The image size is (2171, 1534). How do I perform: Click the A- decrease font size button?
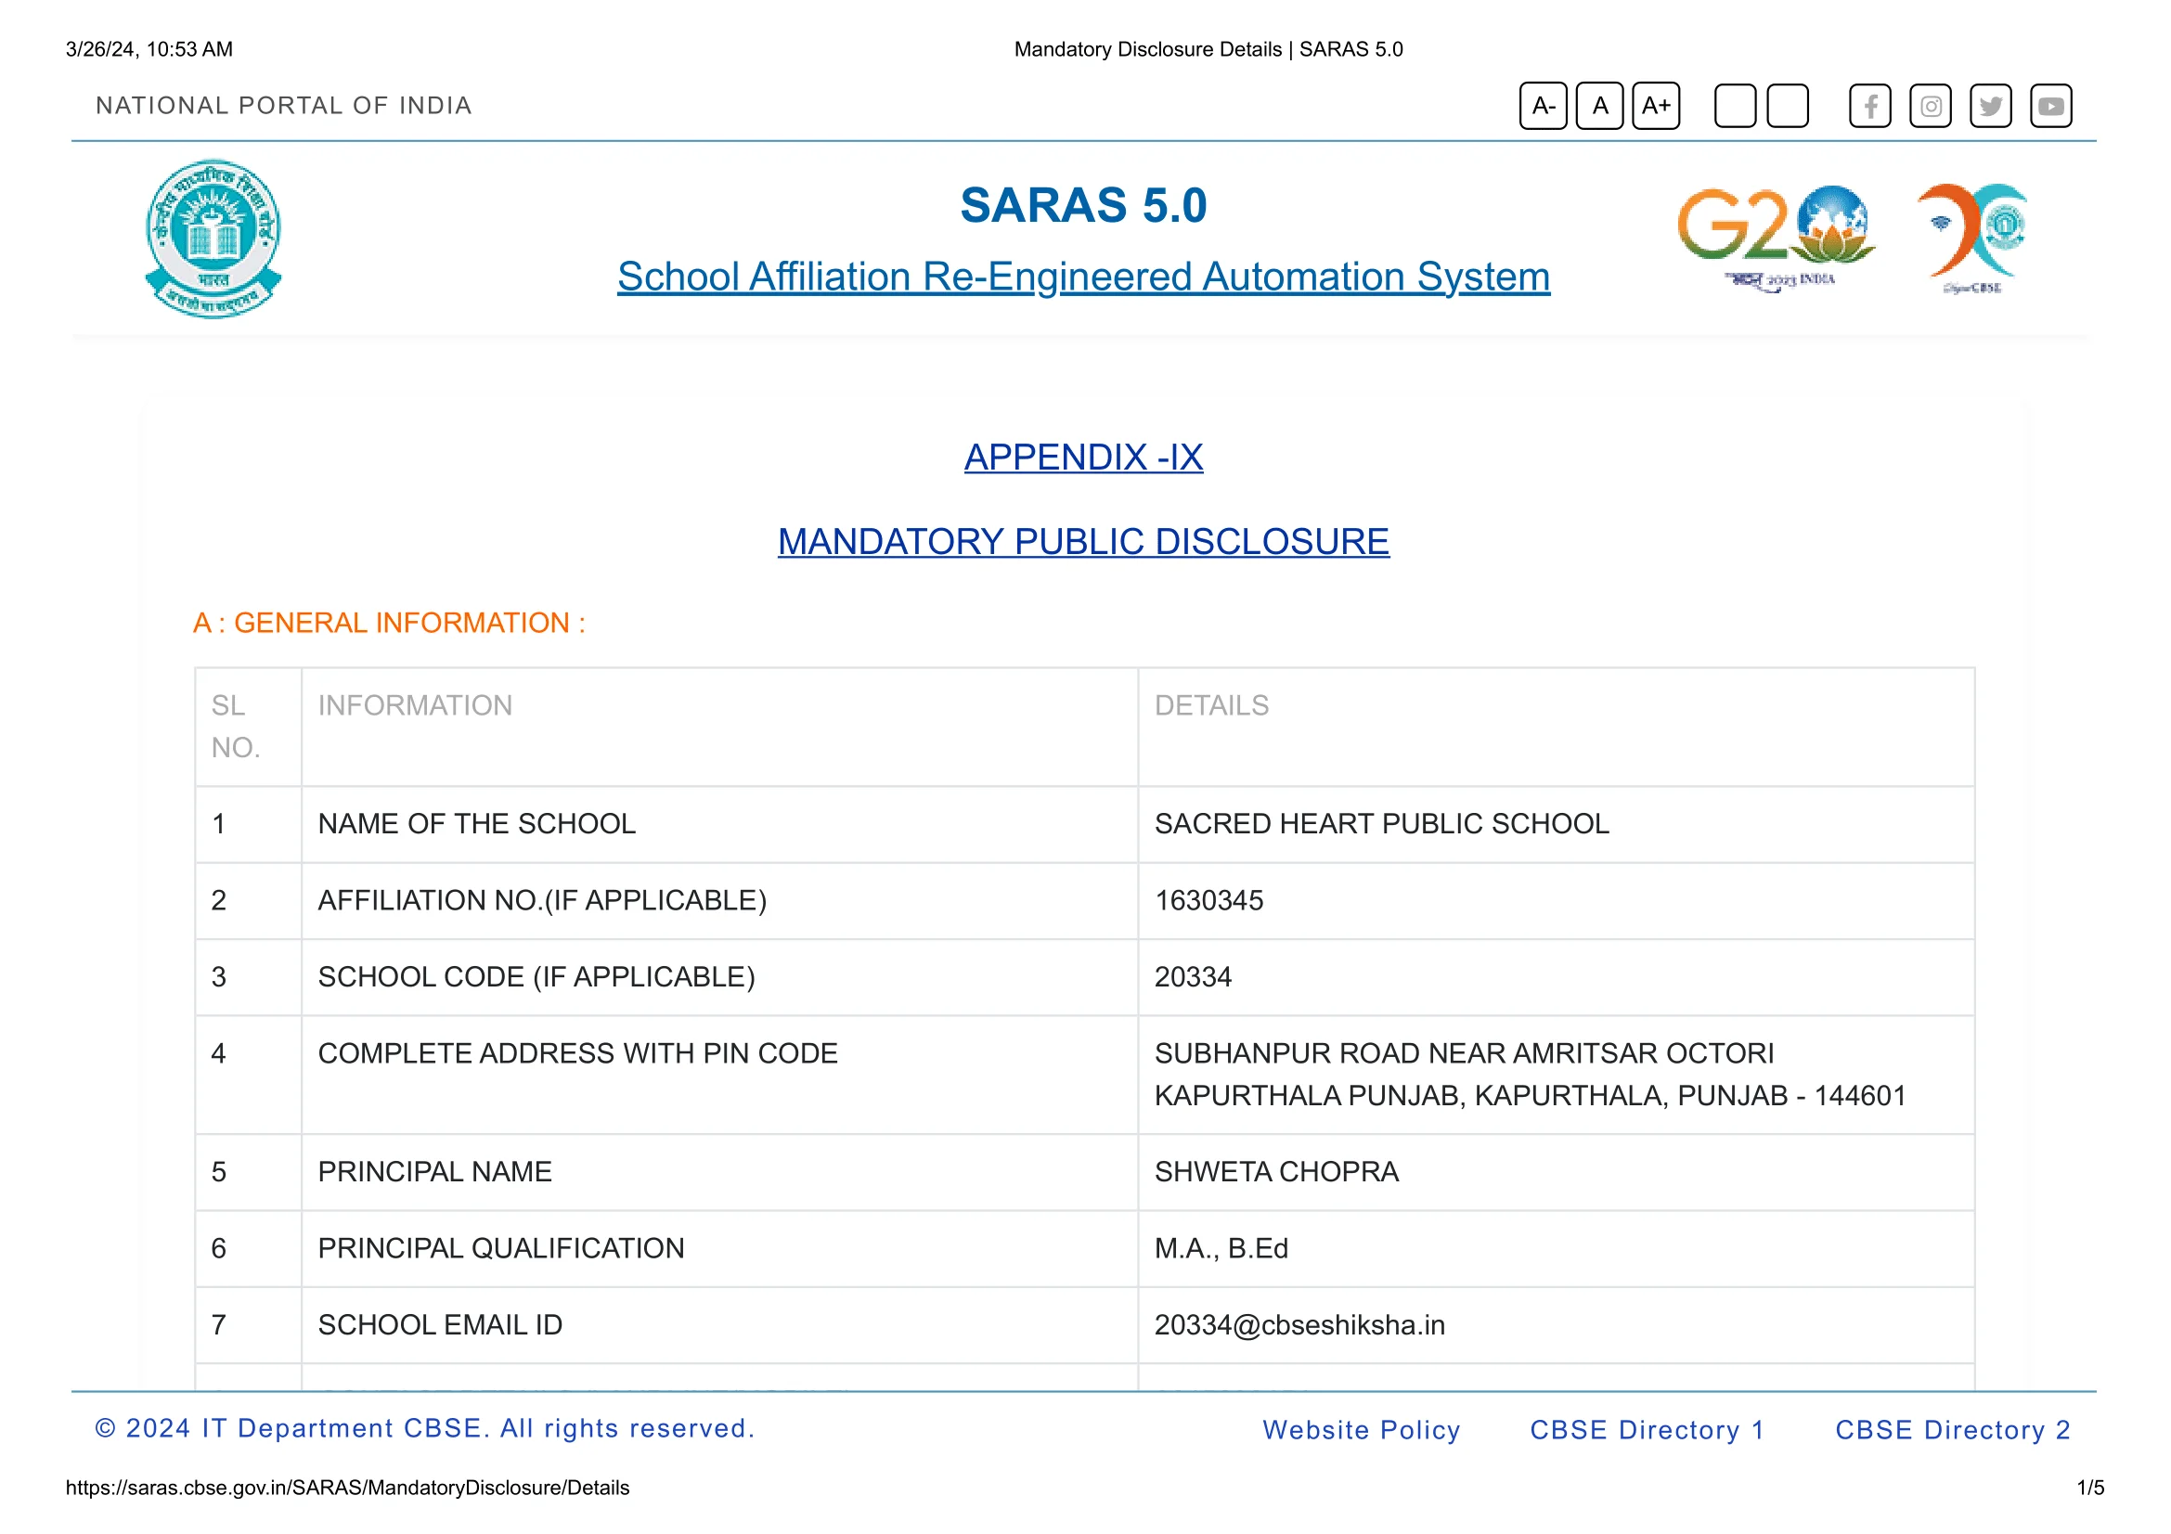[1544, 106]
